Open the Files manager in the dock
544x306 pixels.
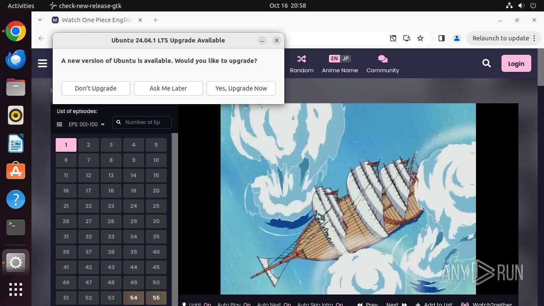[16, 87]
